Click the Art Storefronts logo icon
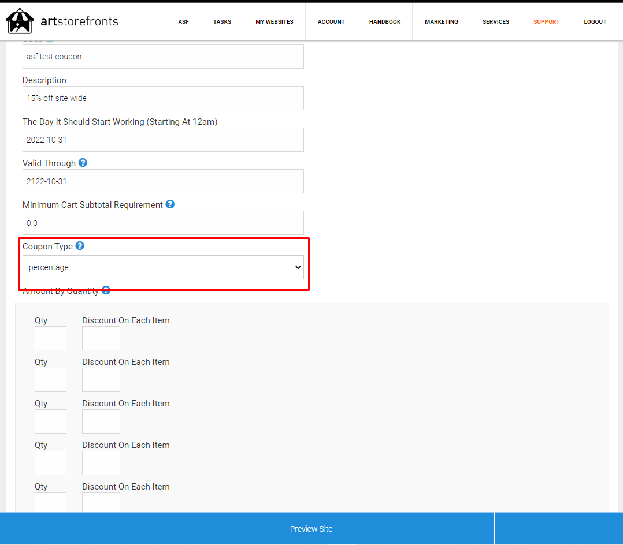 (x=20, y=21)
